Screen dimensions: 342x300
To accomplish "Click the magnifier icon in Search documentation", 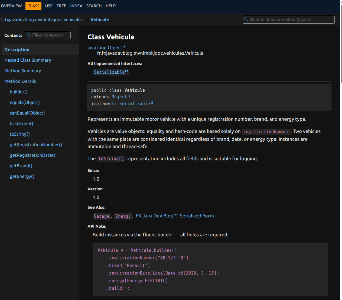I will (246, 19).
